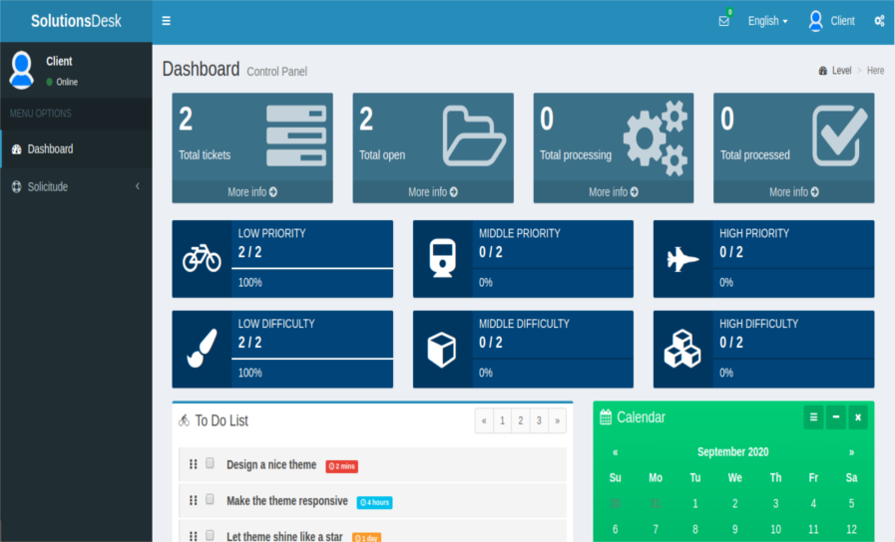
Task: Click the Low Priority progress bar
Action: click(311, 268)
